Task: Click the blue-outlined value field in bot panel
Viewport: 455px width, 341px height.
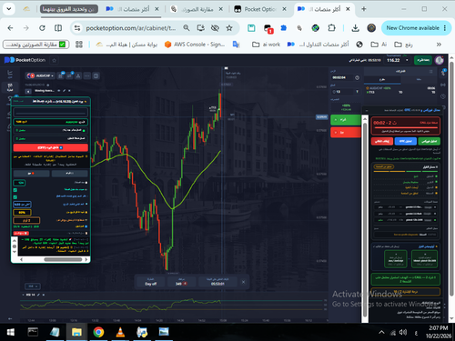Action: (x=22, y=205)
